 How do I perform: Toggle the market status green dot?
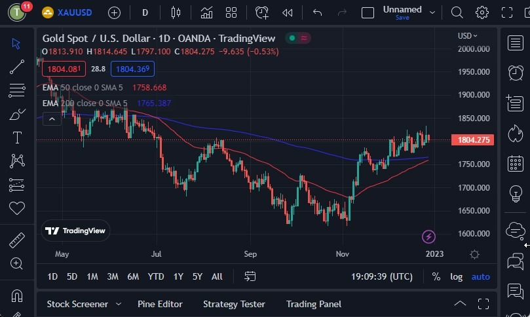[292, 38]
